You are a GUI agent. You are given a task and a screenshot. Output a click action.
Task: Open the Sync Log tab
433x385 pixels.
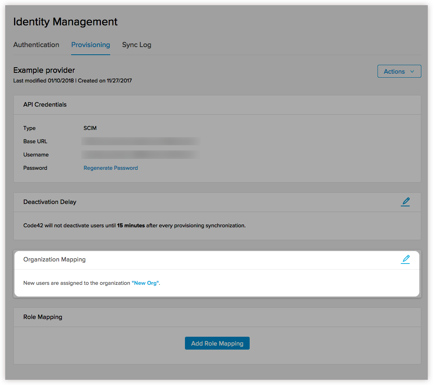(137, 45)
